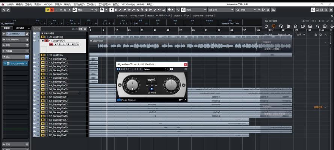
Task: Select the Erase tool
Action: tap(125, 10)
